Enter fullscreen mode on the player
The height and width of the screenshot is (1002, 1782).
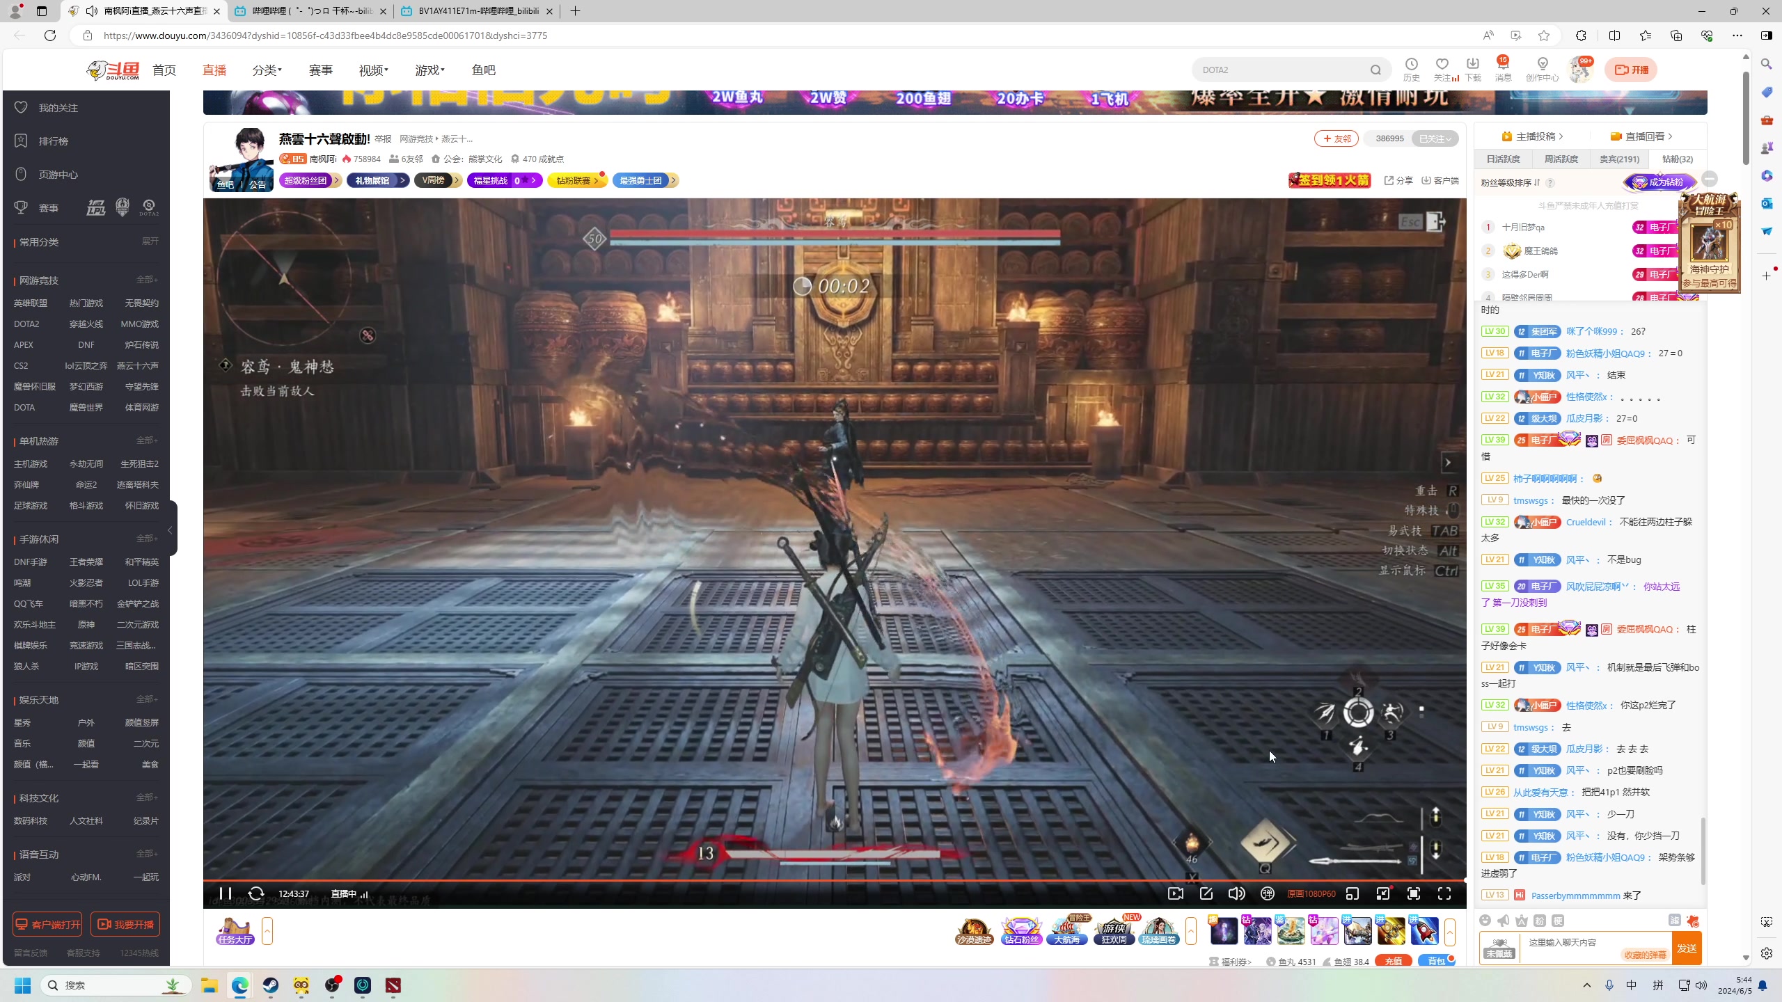pyautogui.click(x=1444, y=893)
